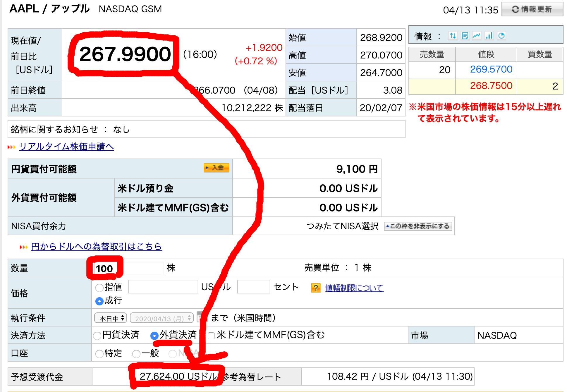Open the pie chart icon in 情報 row
Image resolution: width=567 pixels, height=392 pixels.
(x=501, y=35)
